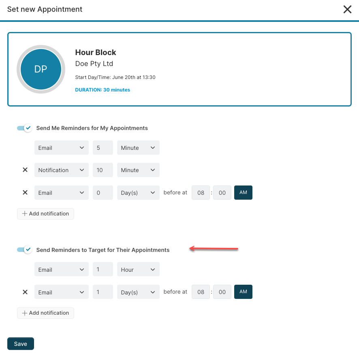359x356 pixels.
Task: Close the Set new Appointment dialog
Action: point(347,9)
